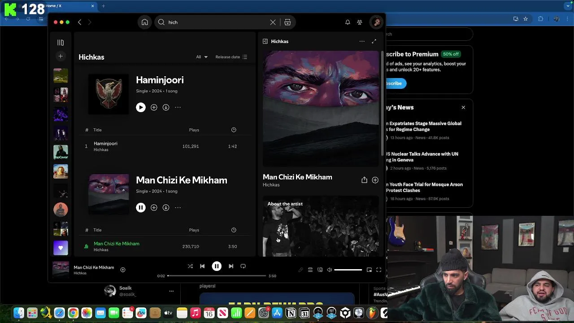Toggle the Queue view
The width and height of the screenshot is (574, 323).
[310, 270]
